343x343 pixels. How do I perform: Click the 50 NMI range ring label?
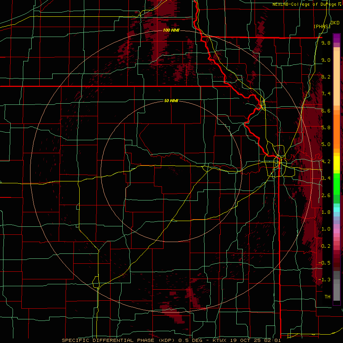pos(171,101)
